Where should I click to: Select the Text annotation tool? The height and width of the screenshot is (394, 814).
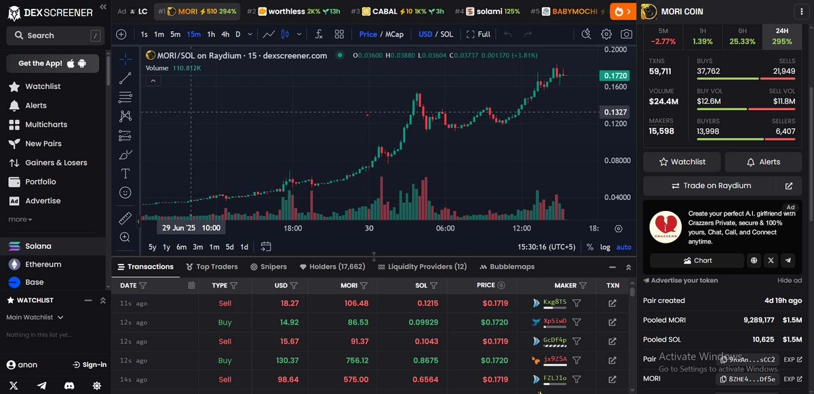pos(125,174)
